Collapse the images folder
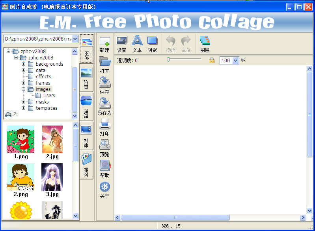Screen dimensions: 315x231 24,89
